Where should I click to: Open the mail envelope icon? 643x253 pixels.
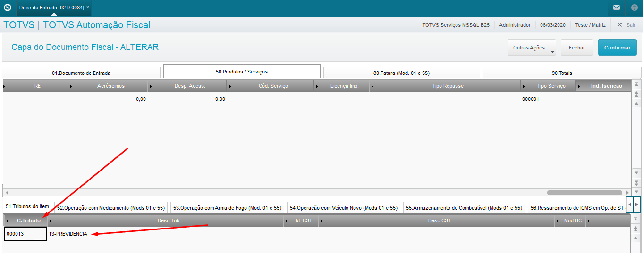click(x=617, y=8)
